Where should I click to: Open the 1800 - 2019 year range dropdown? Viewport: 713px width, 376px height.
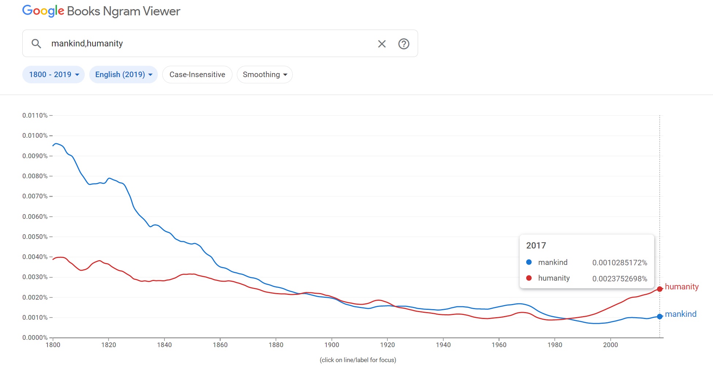click(x=54, y=75)
